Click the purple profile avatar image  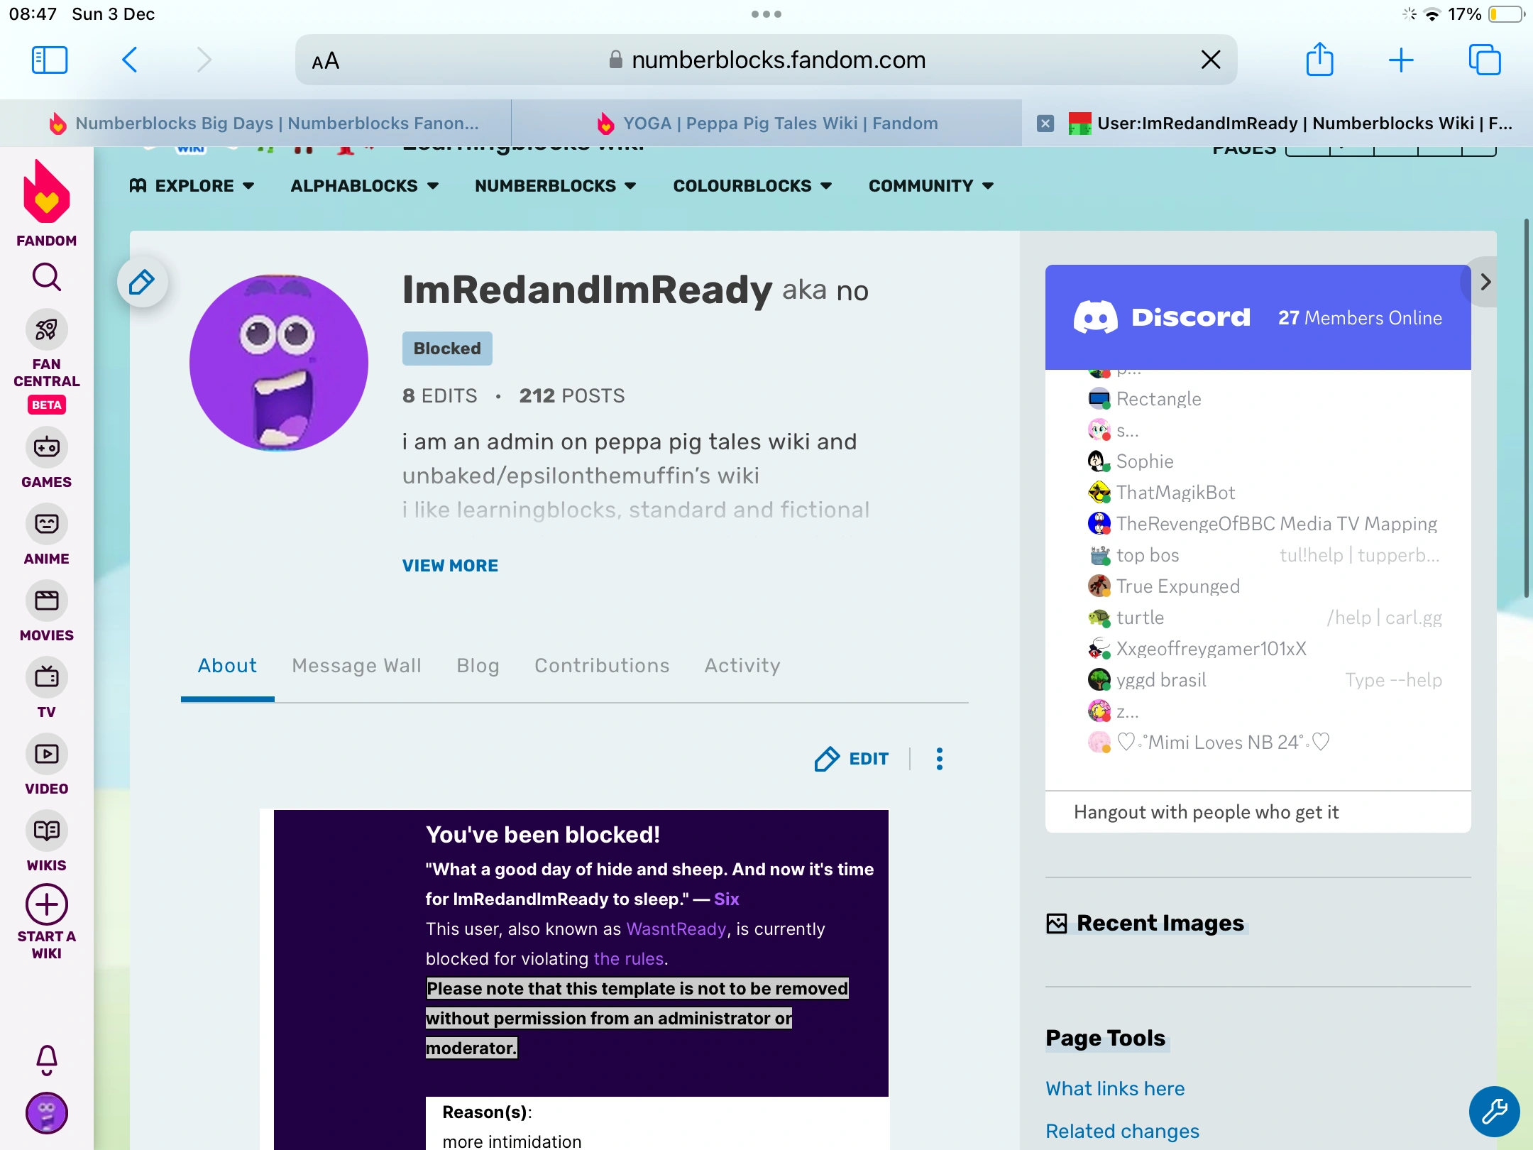coord(279,363)
